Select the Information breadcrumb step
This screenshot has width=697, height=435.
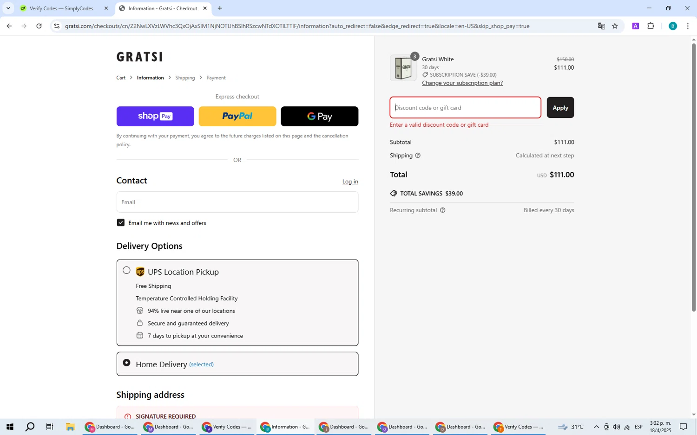point(150,78)
